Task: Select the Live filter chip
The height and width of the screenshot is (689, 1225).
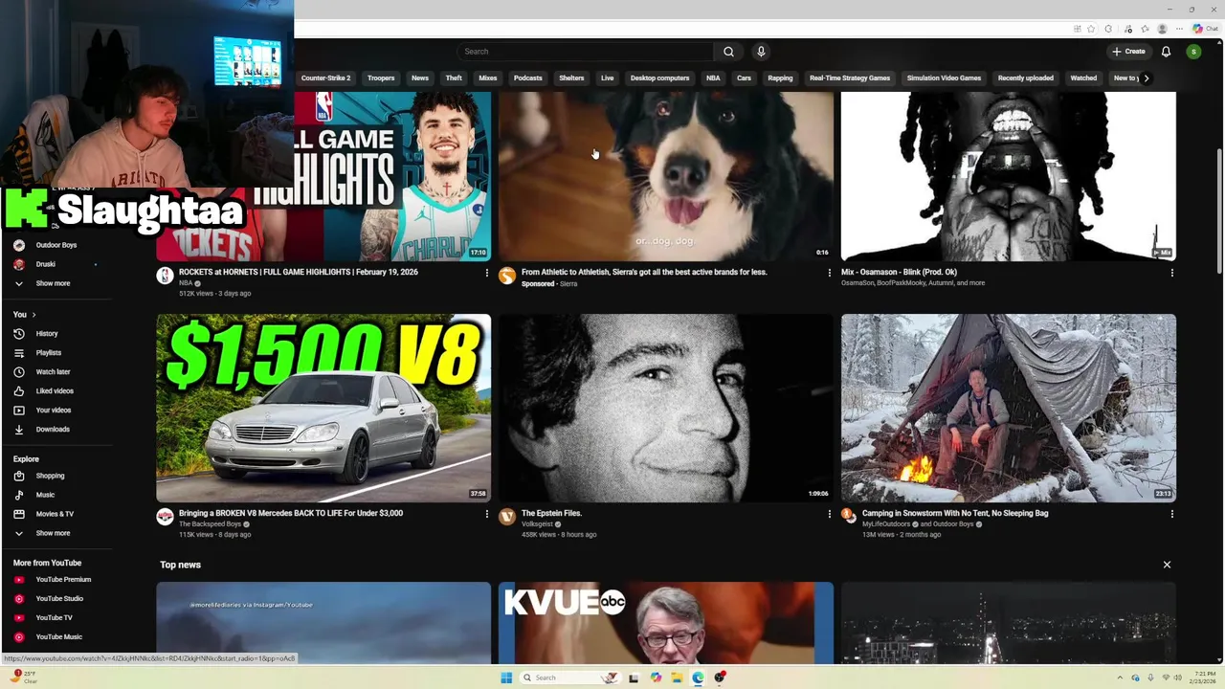Action: [x=607, y=78]
